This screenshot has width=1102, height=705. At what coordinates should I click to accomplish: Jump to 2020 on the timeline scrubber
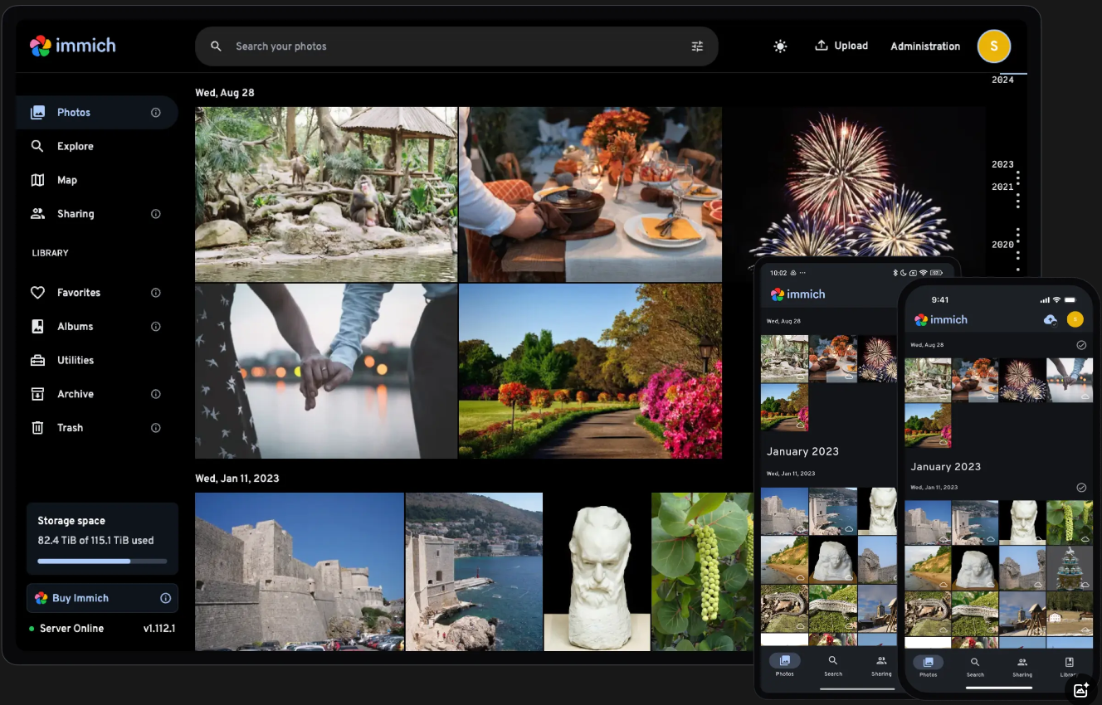(x=1002, y=245)
